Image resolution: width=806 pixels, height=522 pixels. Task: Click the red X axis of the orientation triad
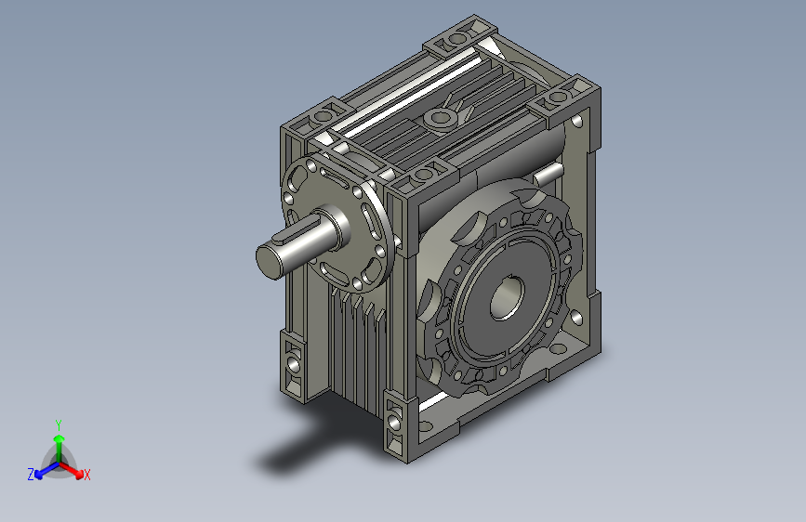[72, 470]
